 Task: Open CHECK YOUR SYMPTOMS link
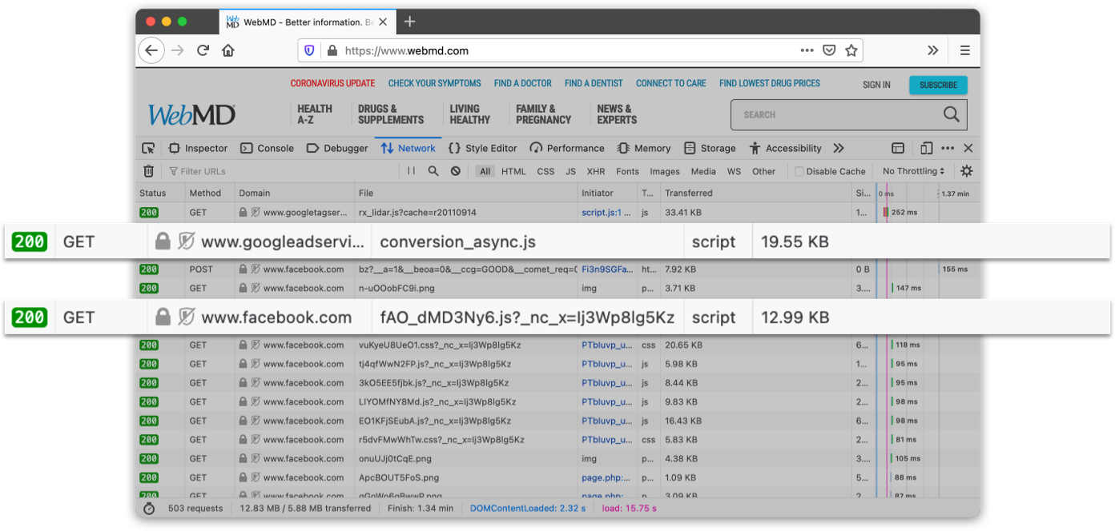point(434,83)
